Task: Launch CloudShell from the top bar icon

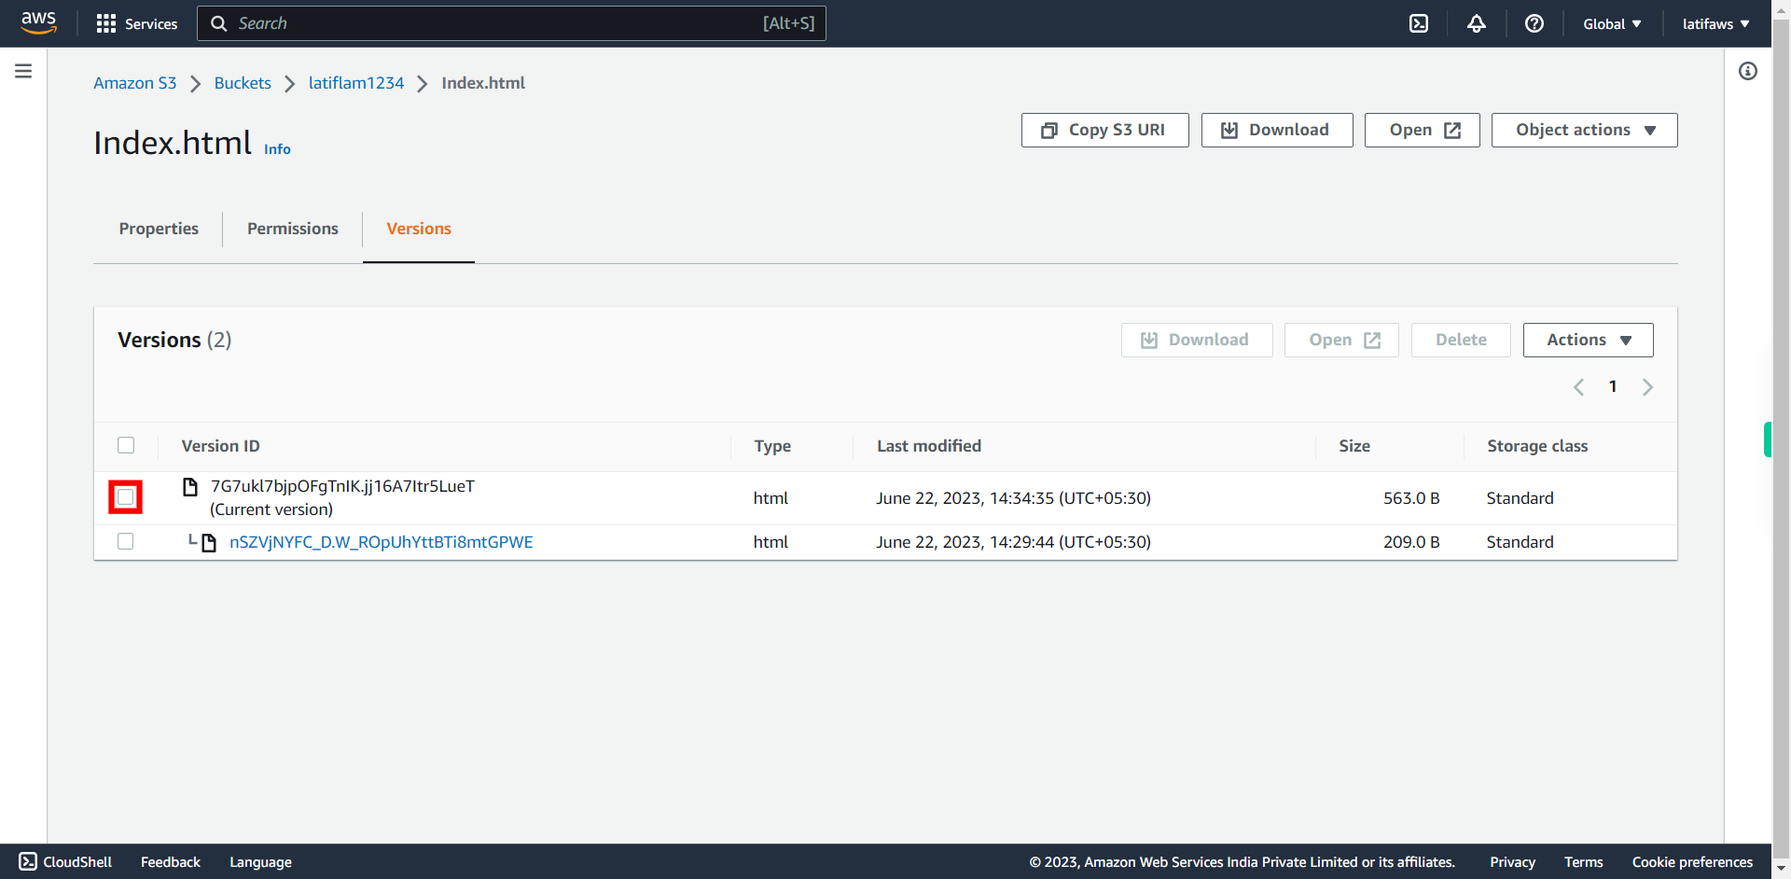Action: (x=1419, y=23)
